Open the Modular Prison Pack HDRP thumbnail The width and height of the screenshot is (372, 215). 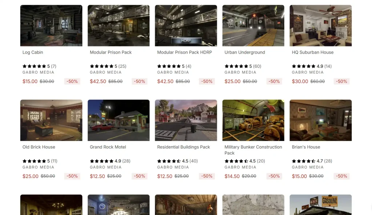coord(186,26)
